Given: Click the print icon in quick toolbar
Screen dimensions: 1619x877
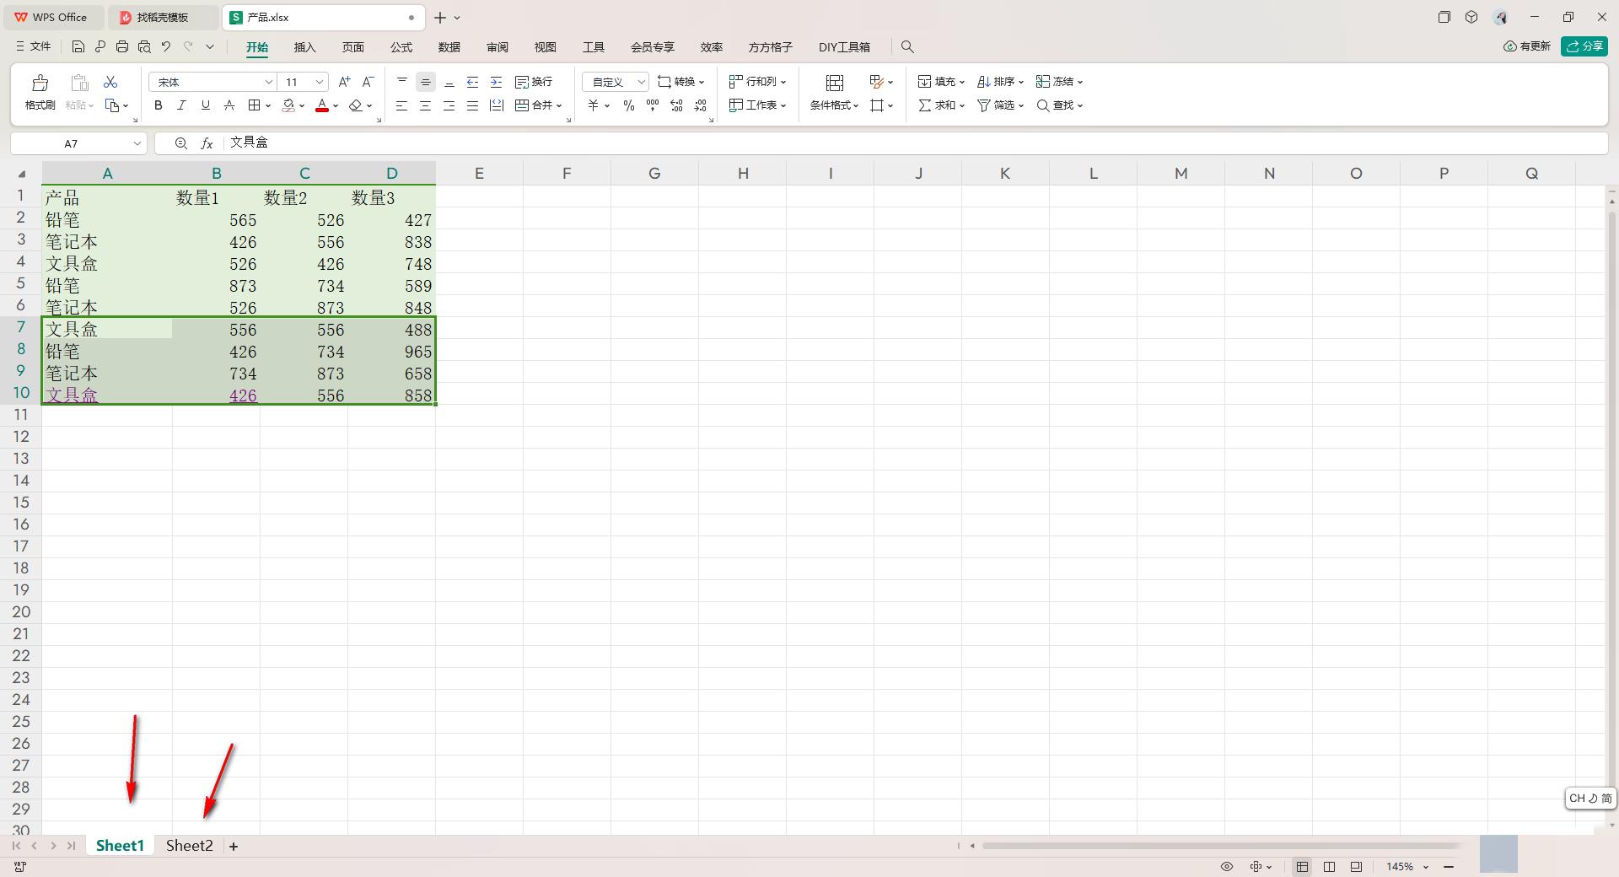Looking at the screenshot, I should pyautogui.click(x=122, y=47).
